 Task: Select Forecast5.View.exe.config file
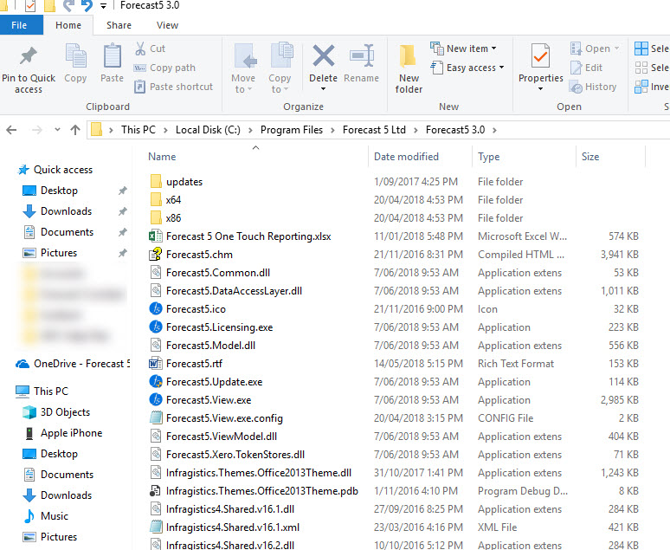tap(224, 417)
